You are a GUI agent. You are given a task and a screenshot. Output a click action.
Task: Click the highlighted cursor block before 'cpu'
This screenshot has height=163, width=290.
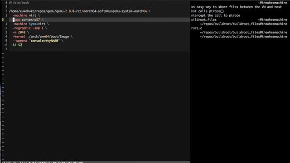click(14, 19)
